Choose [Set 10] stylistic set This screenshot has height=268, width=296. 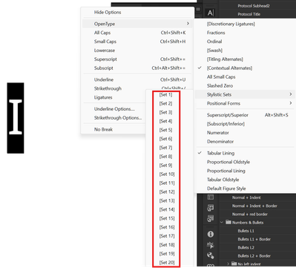click(x=167, y=174)
